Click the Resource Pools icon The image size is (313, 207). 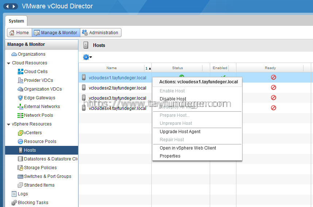tap(20, 142)
